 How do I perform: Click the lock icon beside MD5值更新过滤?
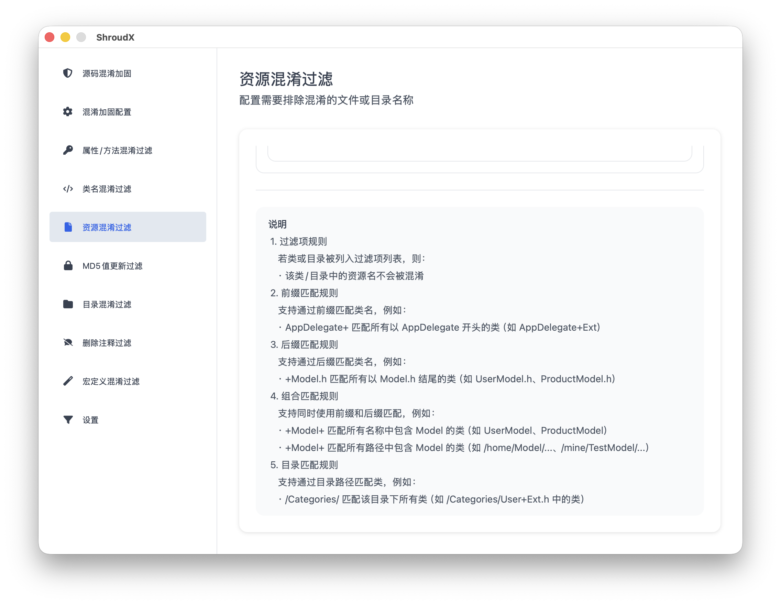coord(68,266)
